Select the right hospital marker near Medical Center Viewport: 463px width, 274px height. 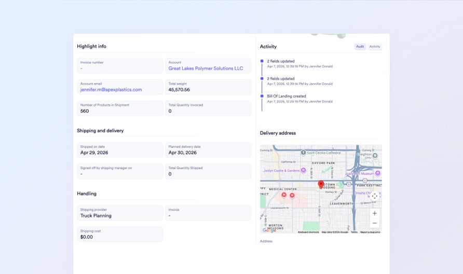click(x=292, y=196)
